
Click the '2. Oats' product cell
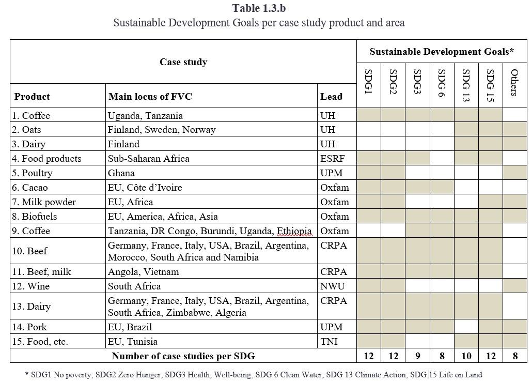pos(27,130)
